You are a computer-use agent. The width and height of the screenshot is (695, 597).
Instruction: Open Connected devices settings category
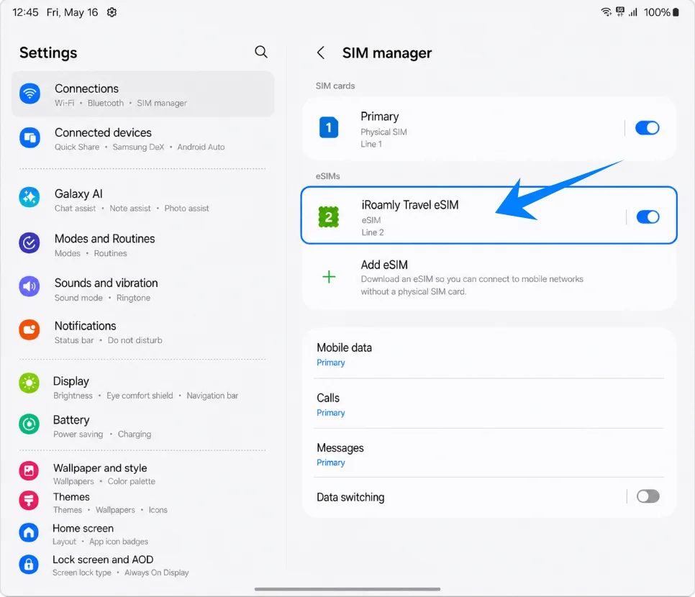point(142,139)
